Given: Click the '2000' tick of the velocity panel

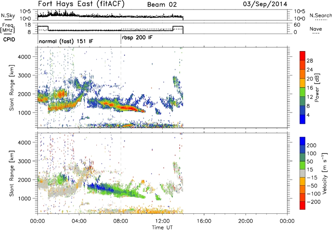Looking at the screenshot, I should pyautogui.click(x=24, y=180).
